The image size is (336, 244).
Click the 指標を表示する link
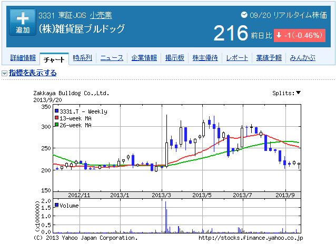click(33, 73)
